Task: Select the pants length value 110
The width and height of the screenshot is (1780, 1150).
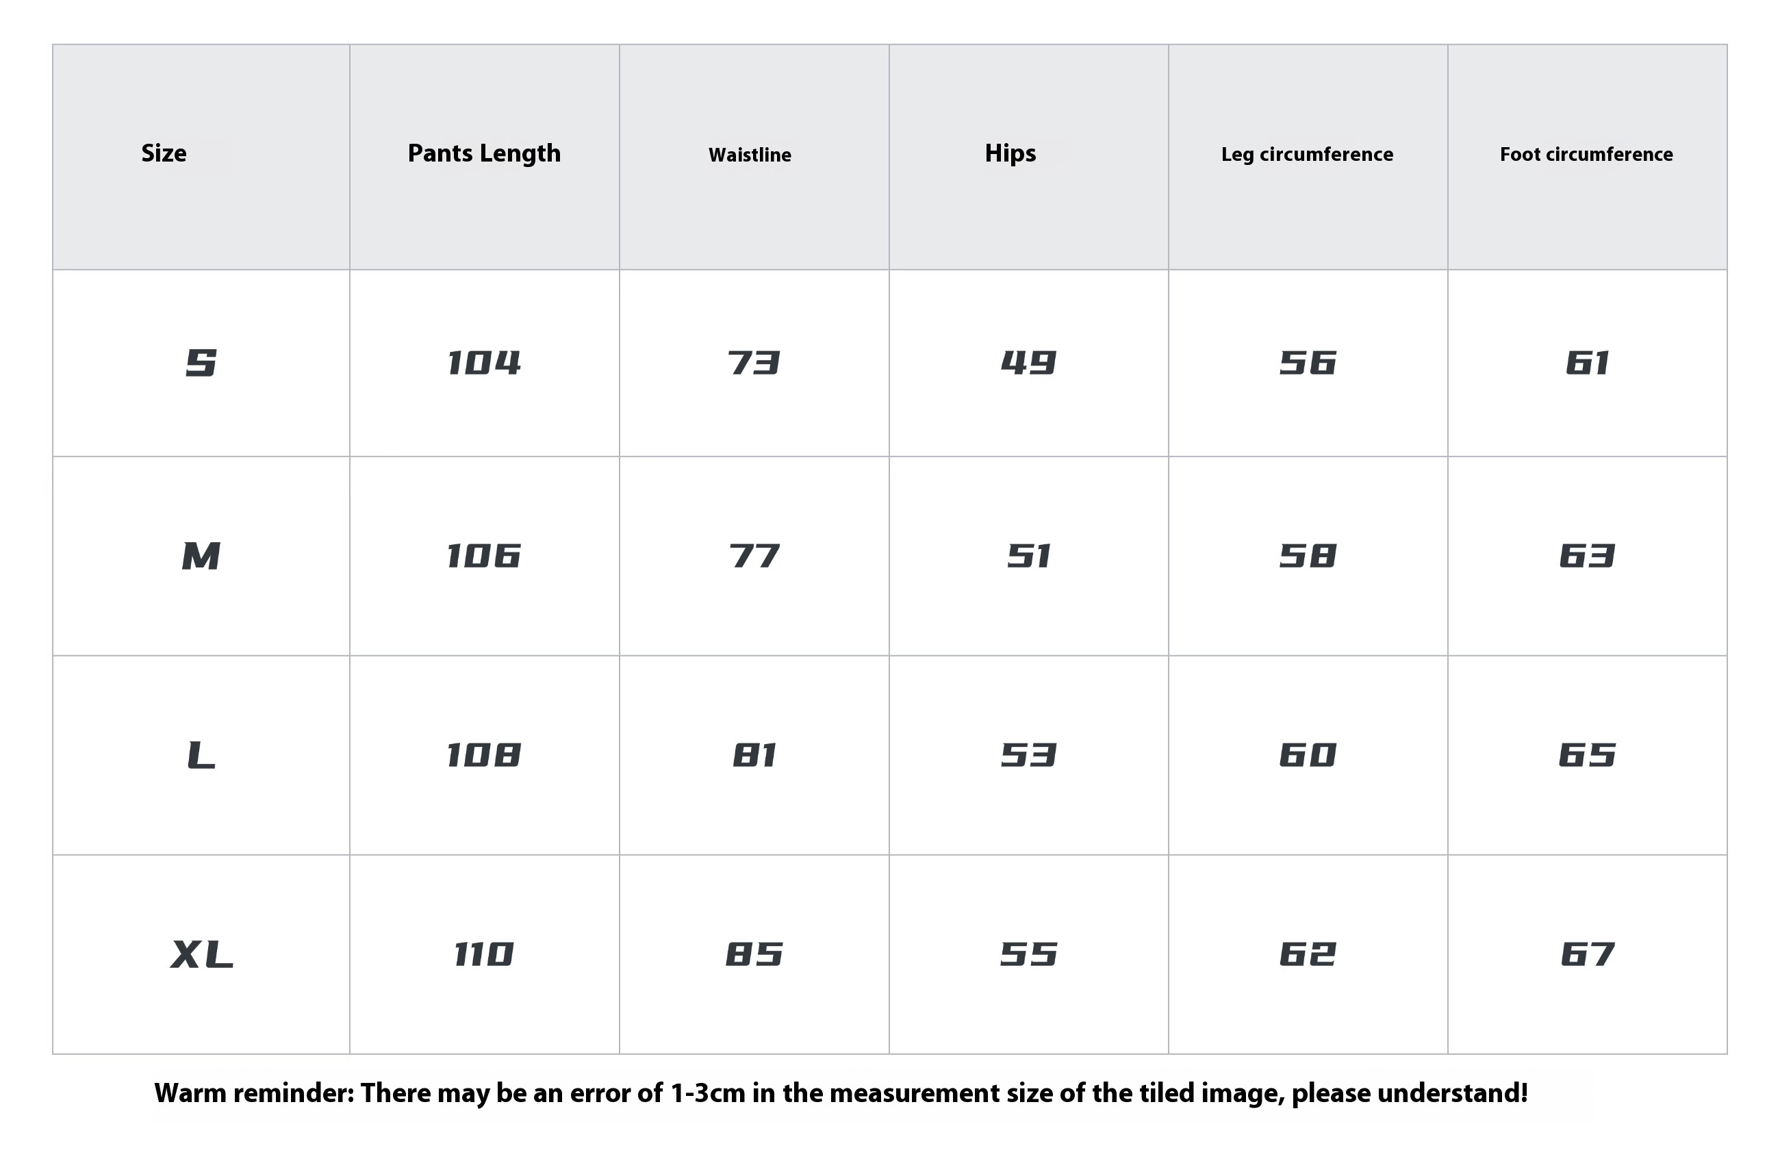Action: (484, 954)
